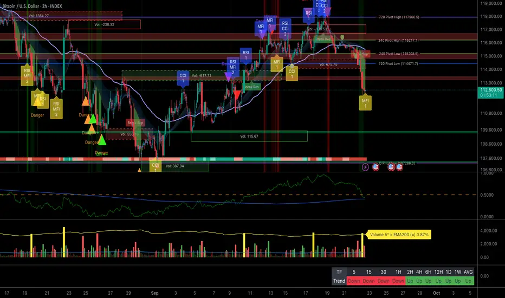505x298 pixels.
Task: Click the 240 Pivot Low (115208.5) label
Action: (x=398, y=54)
